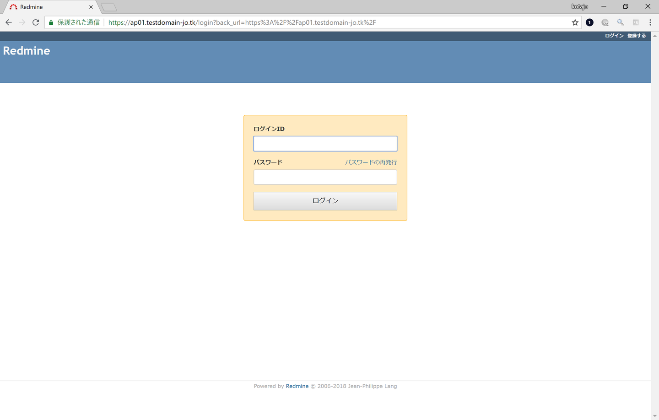The width and height of the screenshot is (659, 420).
Task: Open a new browser tab
Action: [x=109, y=7]
